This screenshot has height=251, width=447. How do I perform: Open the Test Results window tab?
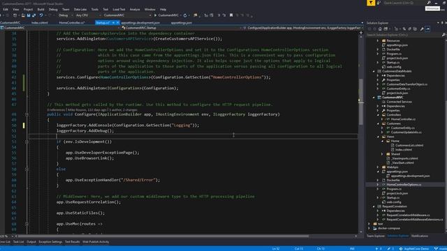click(73, 242)
